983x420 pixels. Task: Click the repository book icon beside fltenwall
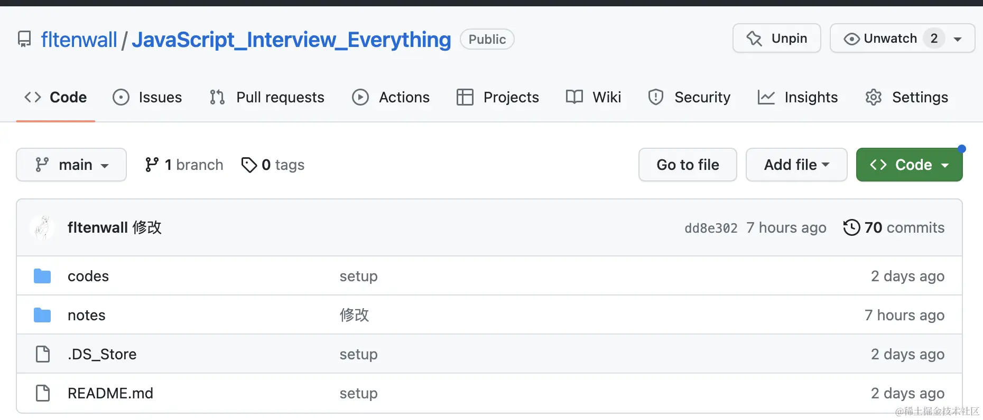(24, 39)
